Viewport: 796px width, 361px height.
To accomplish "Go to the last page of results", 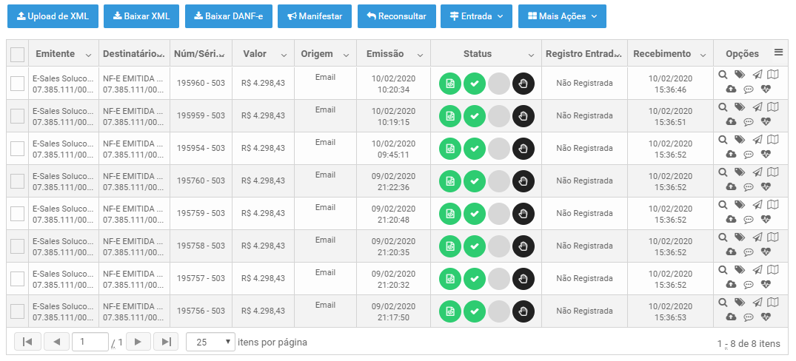I will 166,343.
